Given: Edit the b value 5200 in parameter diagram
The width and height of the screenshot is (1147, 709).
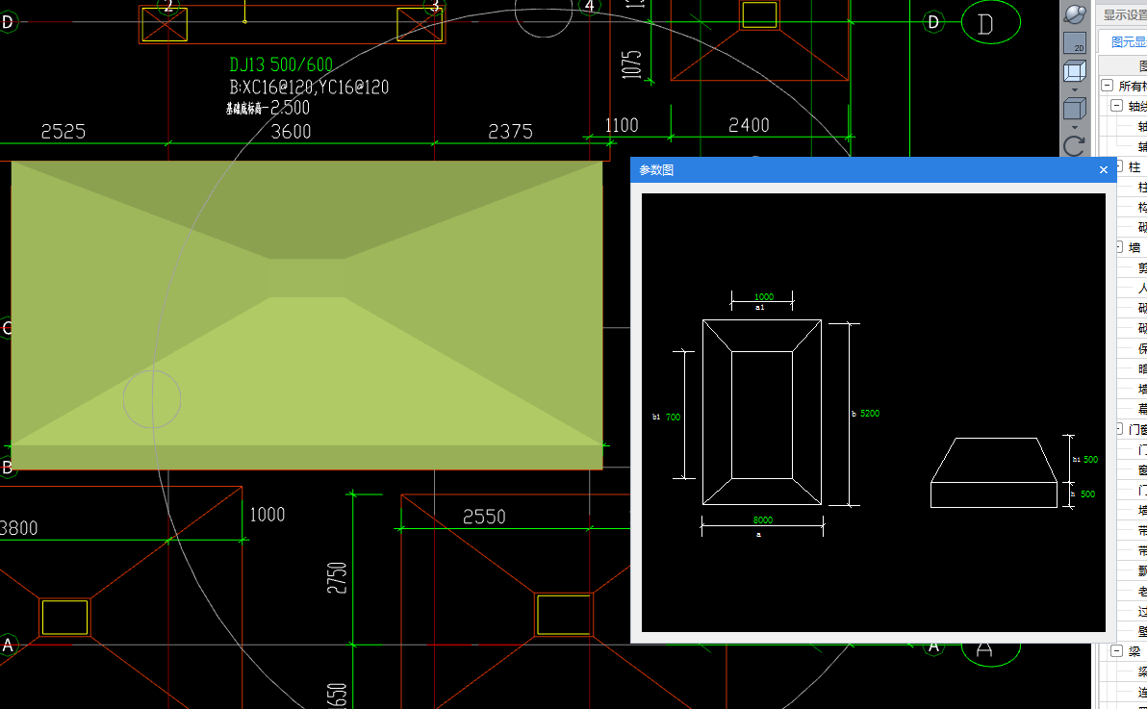Looking at the screenshot, I should click(870, 414).
